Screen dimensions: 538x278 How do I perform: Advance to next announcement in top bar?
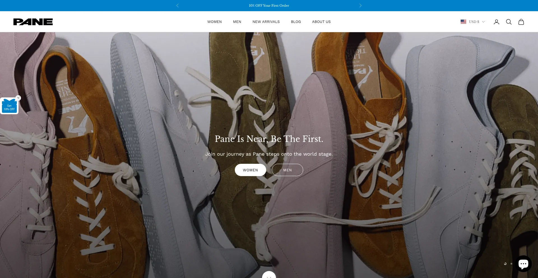(360, 6)
